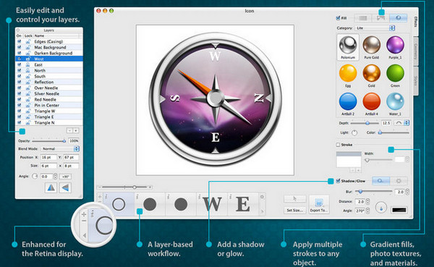Open shape strip gear options
Viewport: 434px width, 267px height.
(262, 197)
